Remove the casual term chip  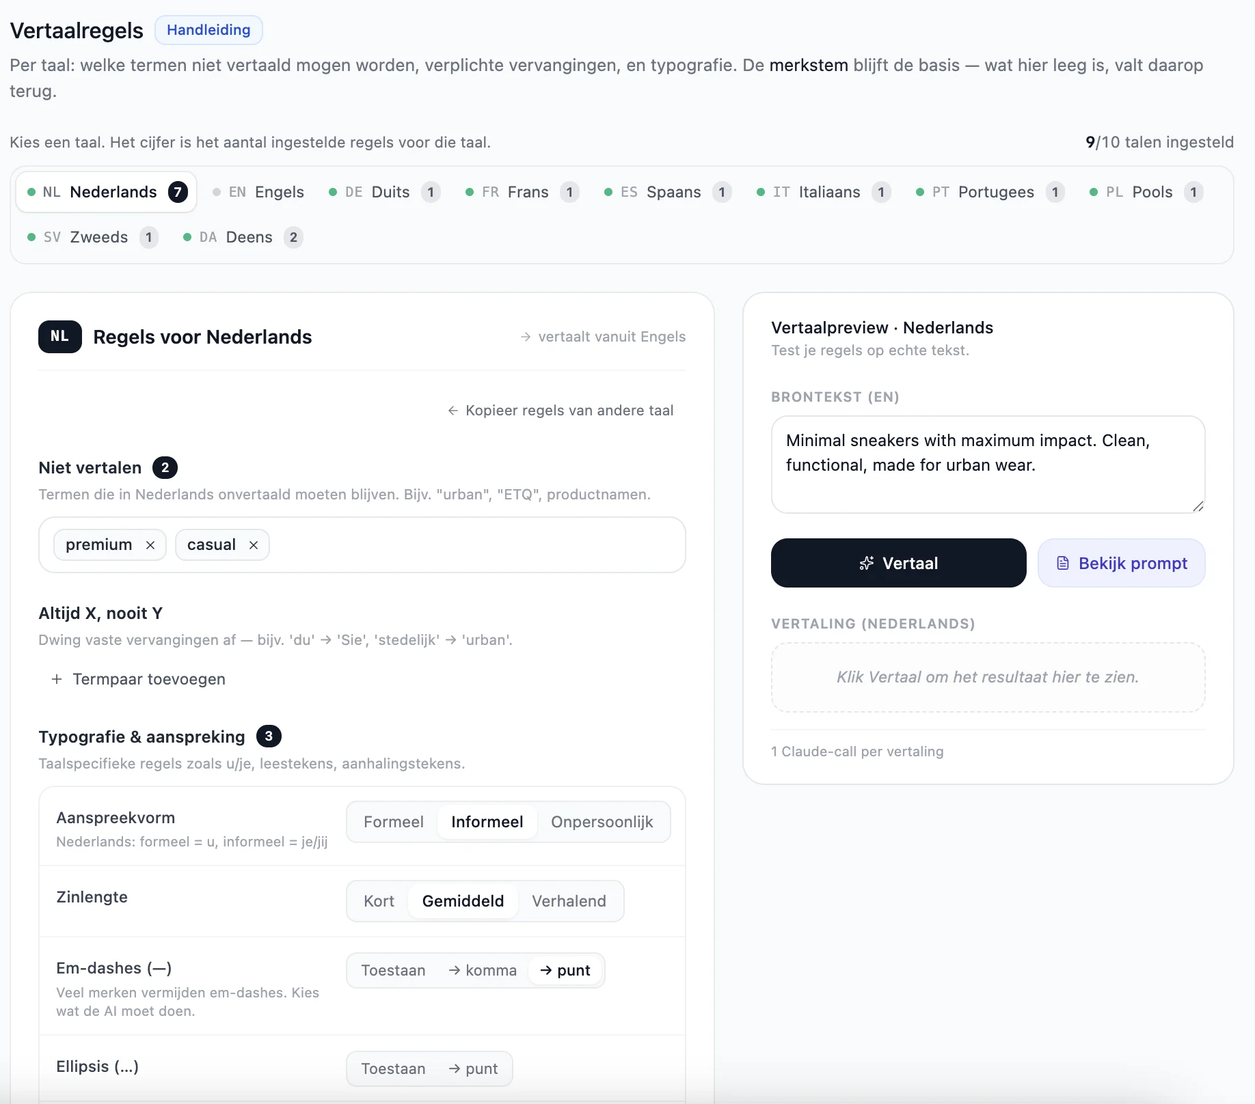(254, 545)
